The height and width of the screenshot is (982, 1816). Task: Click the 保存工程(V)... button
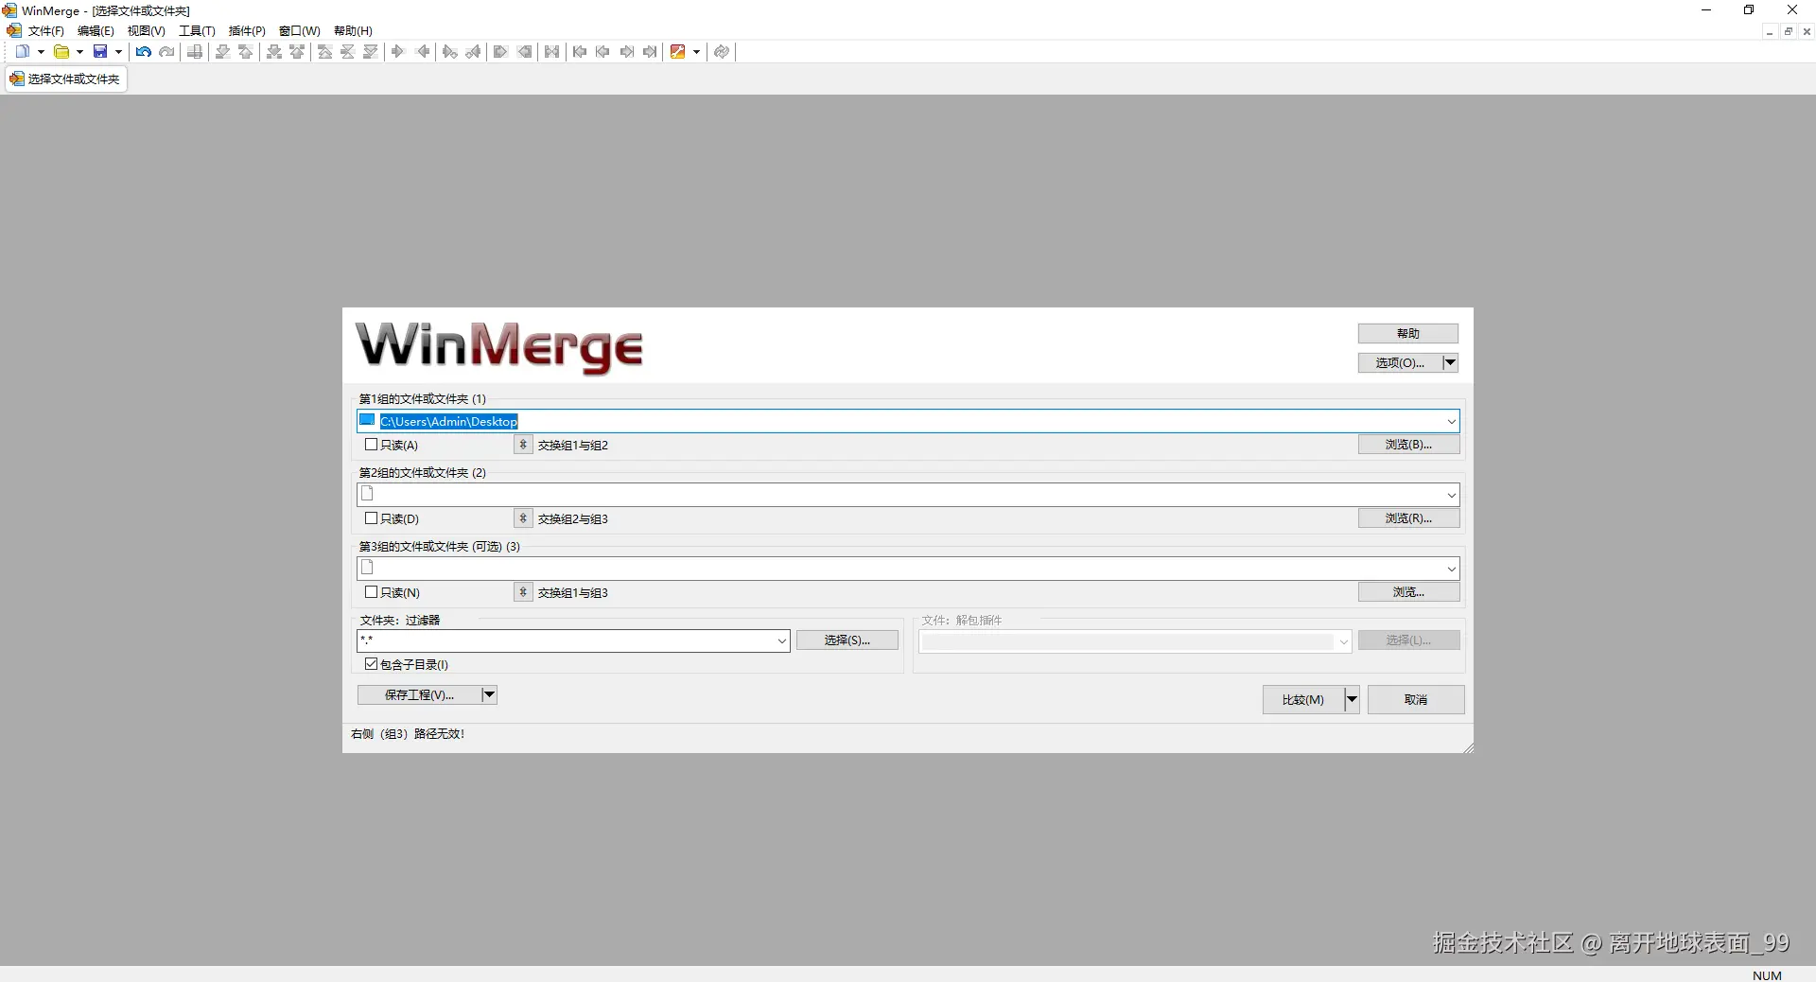tap(419, 695)
